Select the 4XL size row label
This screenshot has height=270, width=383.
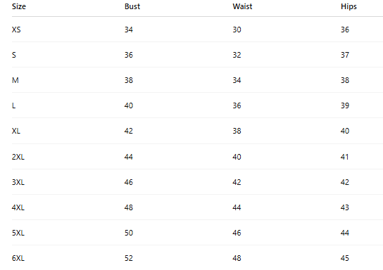18,207
